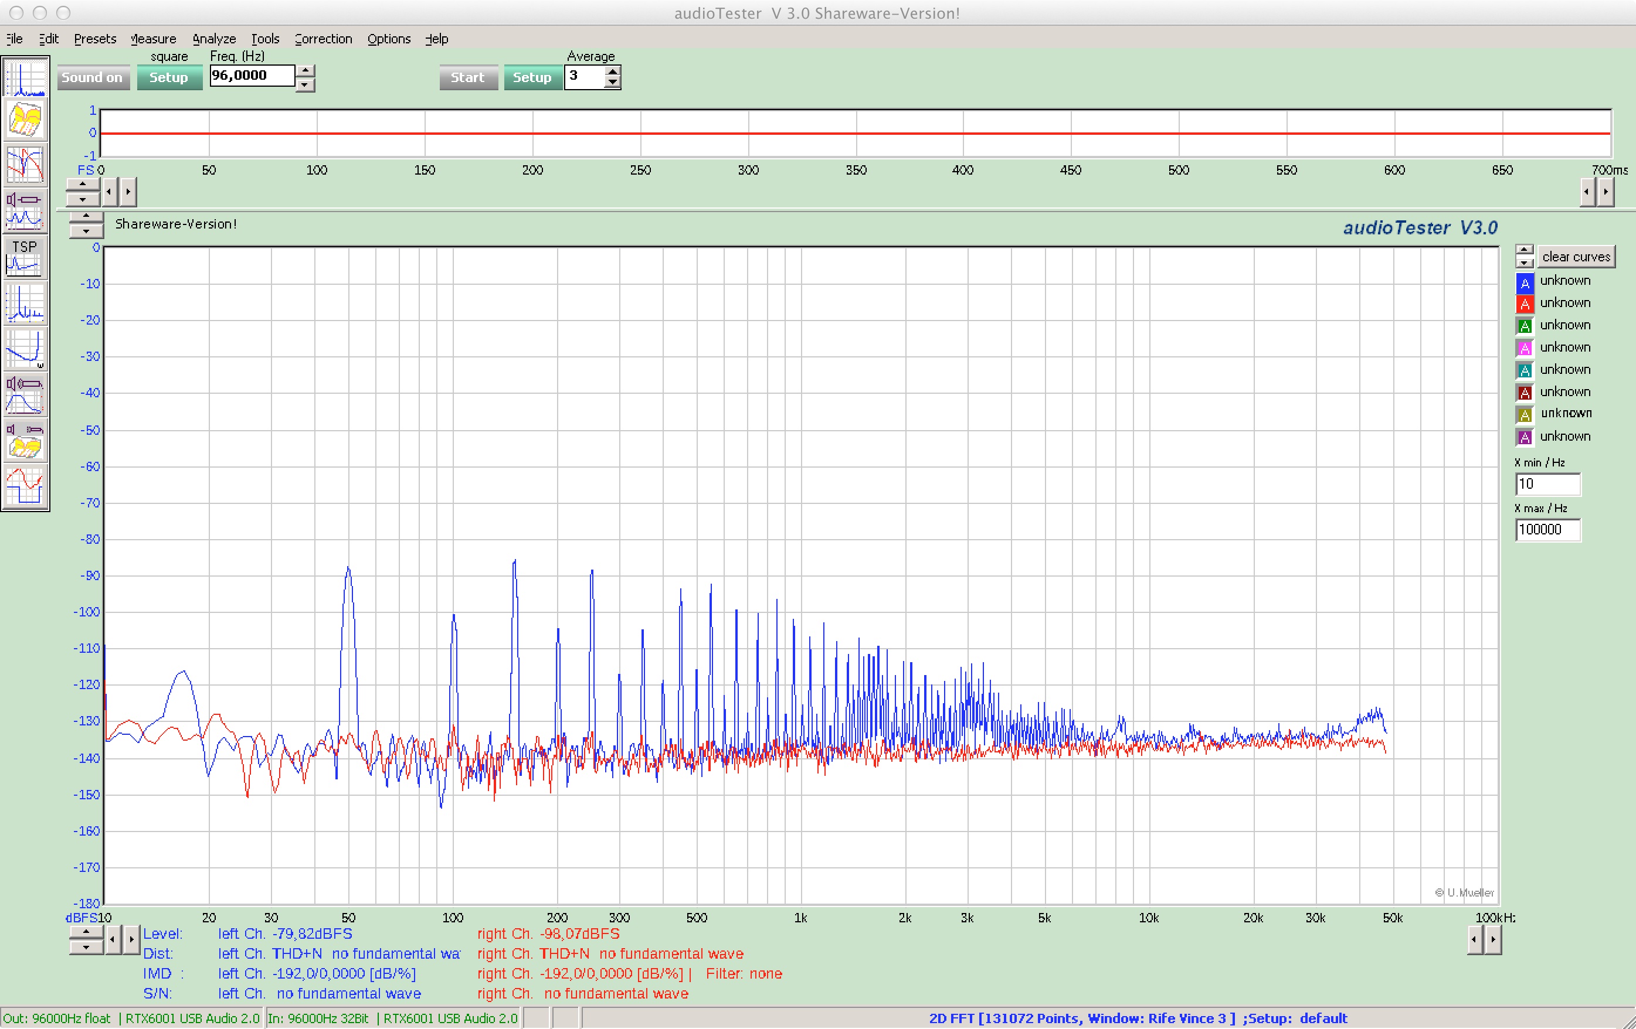Select the red/blue impedance phase curve icon
Screen dimensions: 1636x1029
pos(25,164)
